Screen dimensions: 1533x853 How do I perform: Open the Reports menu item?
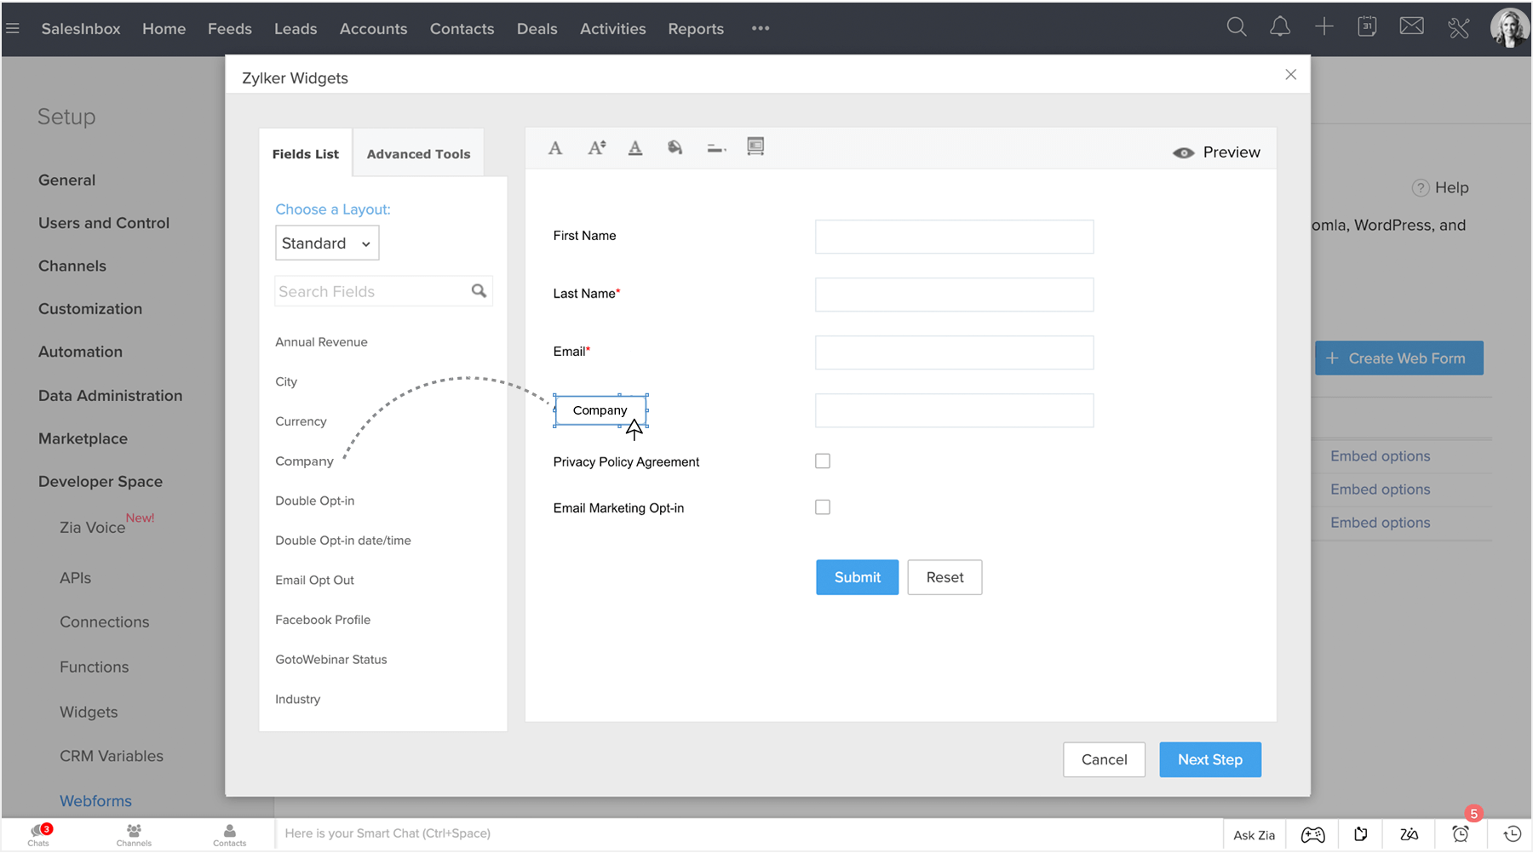point(696,29)
